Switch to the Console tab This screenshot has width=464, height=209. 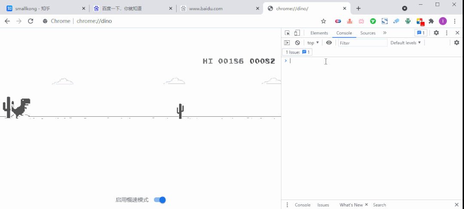pos(344,33)
